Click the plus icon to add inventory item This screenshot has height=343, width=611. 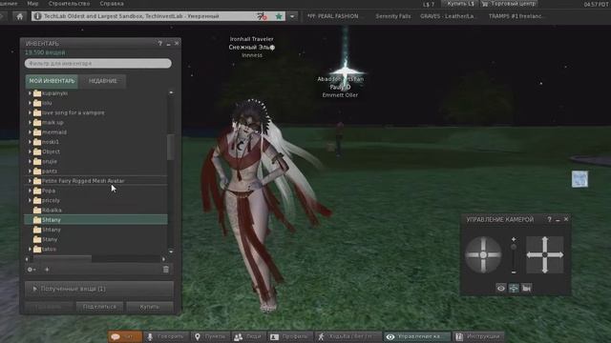47,270
